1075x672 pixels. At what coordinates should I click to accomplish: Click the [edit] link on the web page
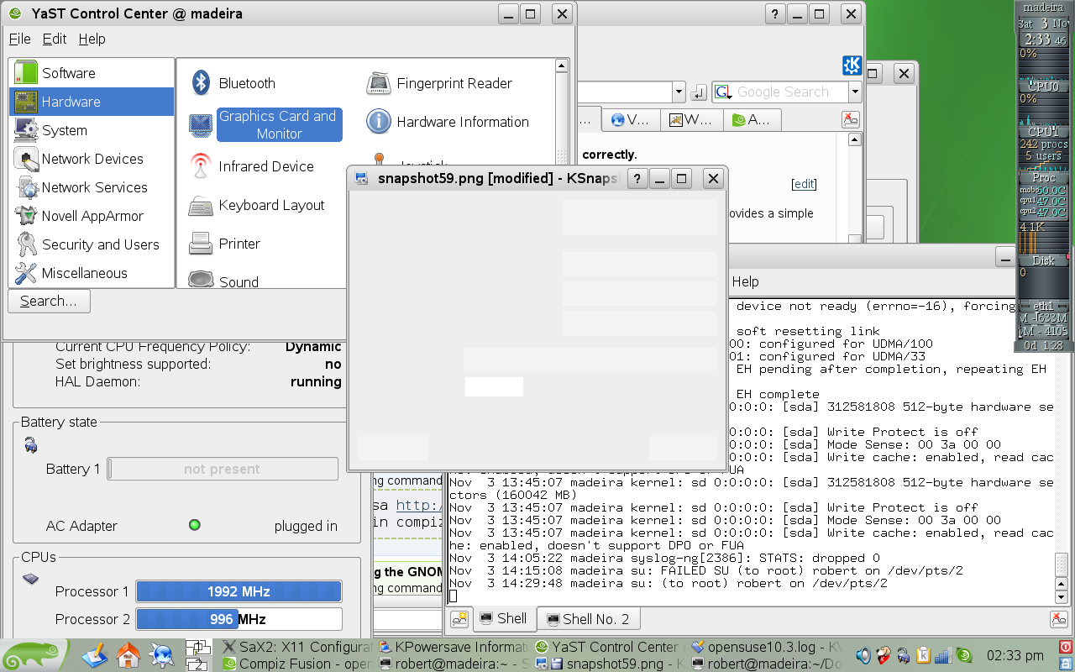pyautogui.click(x=804, y=184)
